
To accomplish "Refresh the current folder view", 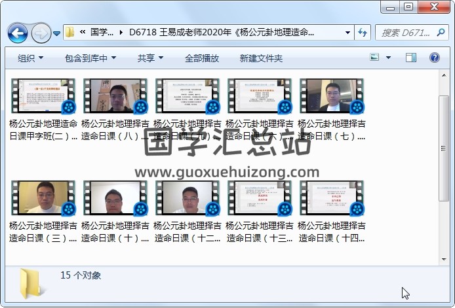I will [x=363, y=32].
